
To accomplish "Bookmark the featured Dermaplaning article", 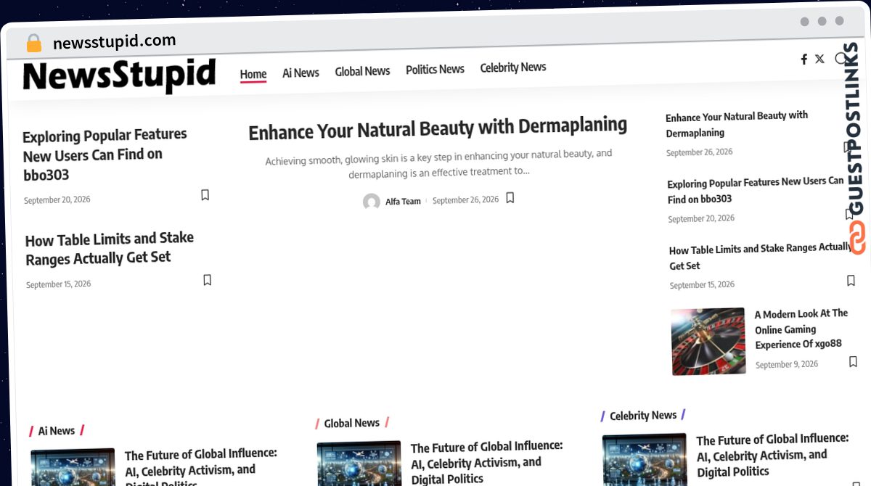I will click(x=510, y=197).
